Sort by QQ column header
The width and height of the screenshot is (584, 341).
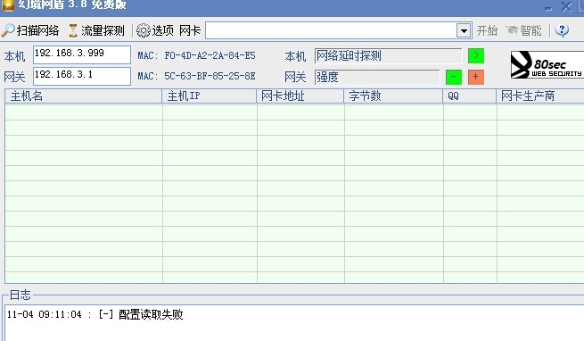coord(470,96)
